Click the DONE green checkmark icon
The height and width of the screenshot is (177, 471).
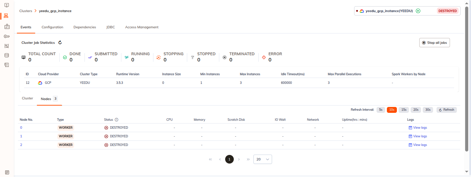pyautogui.click(x=65, y=57)
